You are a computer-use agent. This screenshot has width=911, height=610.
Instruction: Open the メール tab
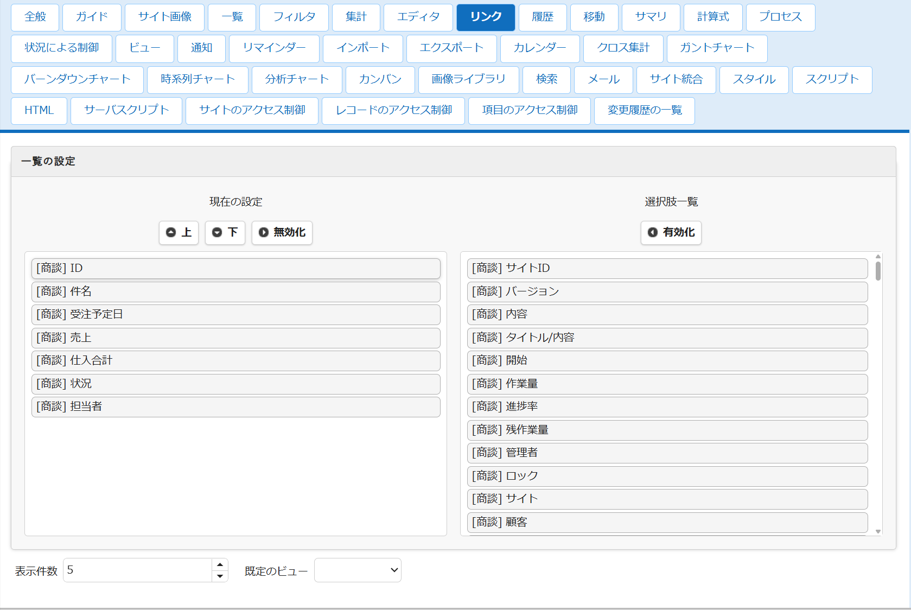(x=603, y=80)
